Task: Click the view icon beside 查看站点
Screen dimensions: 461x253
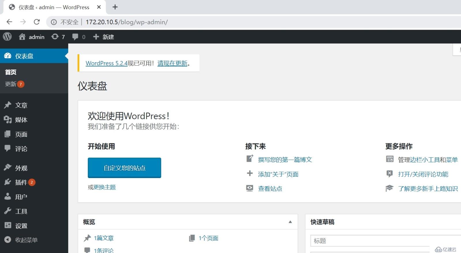Action: coord(250,188)
